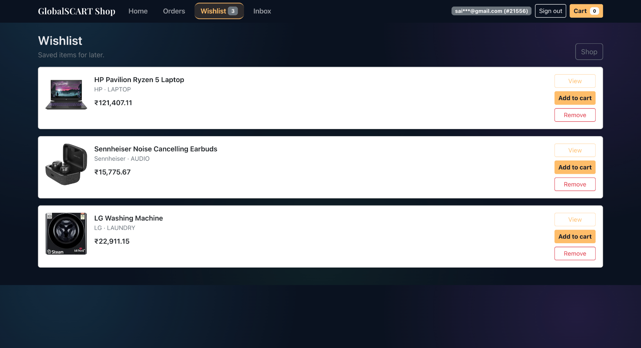Remove LG Washing Machine from wishlist
641x348 pixels.
(x=575, y=254)
